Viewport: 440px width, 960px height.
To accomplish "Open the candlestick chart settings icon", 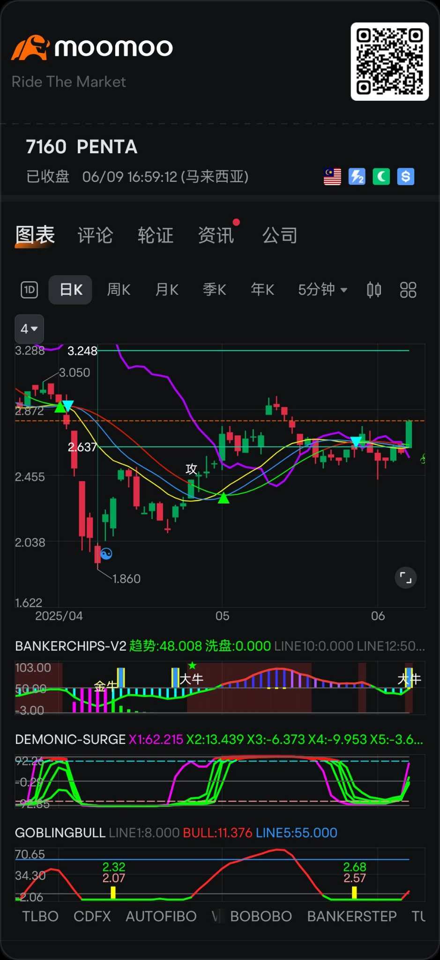I will pyautogui.click(x=374, y=290).
